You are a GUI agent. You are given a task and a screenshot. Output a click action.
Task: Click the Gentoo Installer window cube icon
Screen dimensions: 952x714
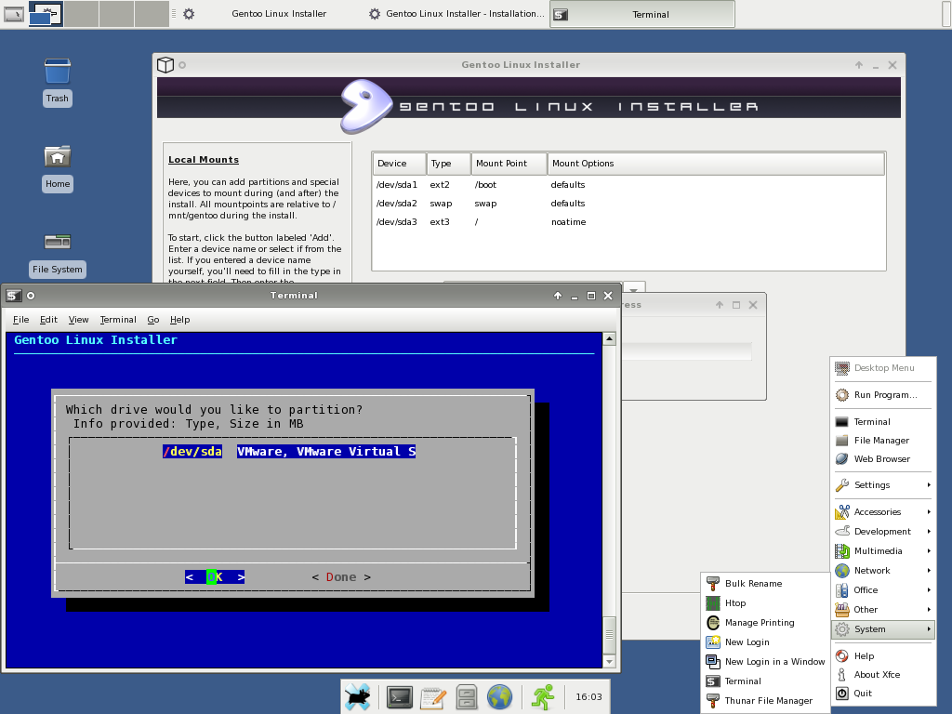point(165,65)
